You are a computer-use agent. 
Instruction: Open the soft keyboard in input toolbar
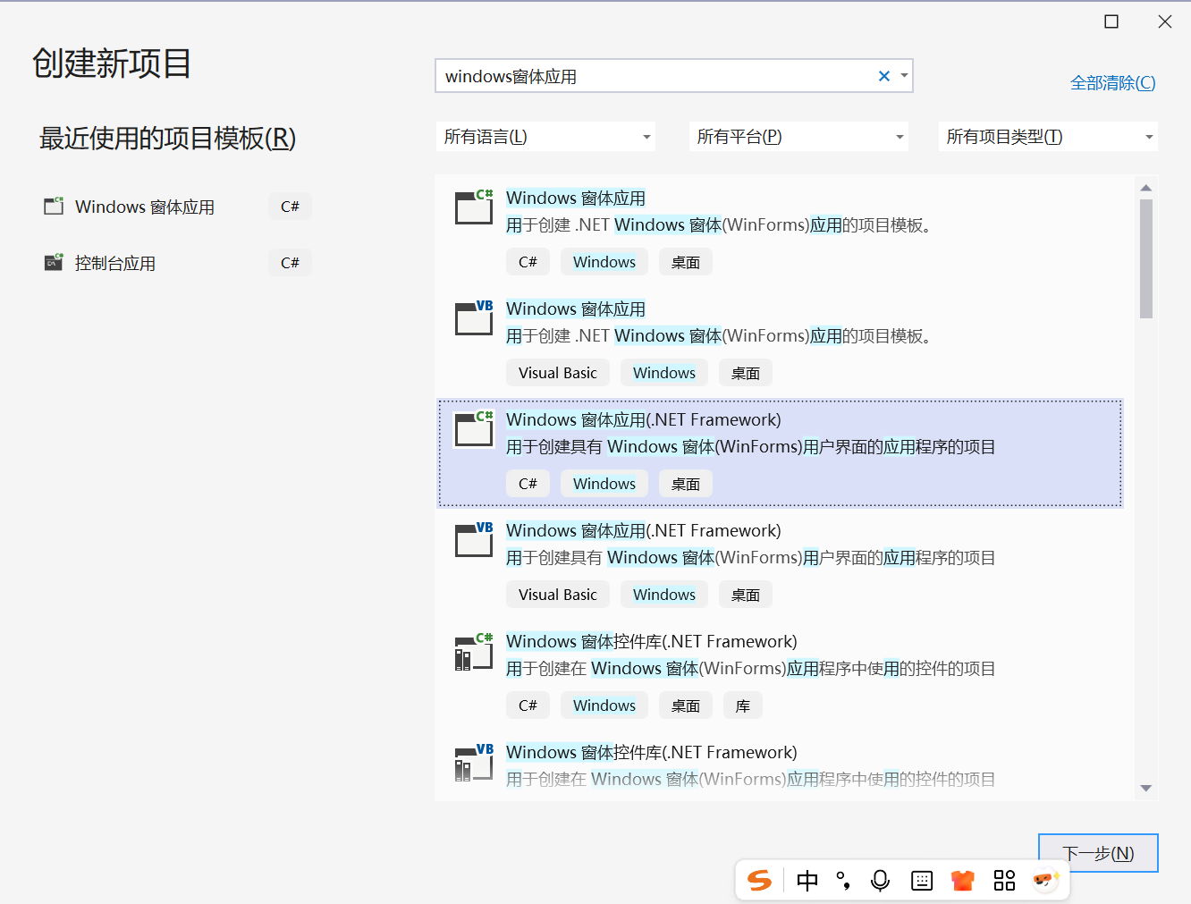click(922, 881)
